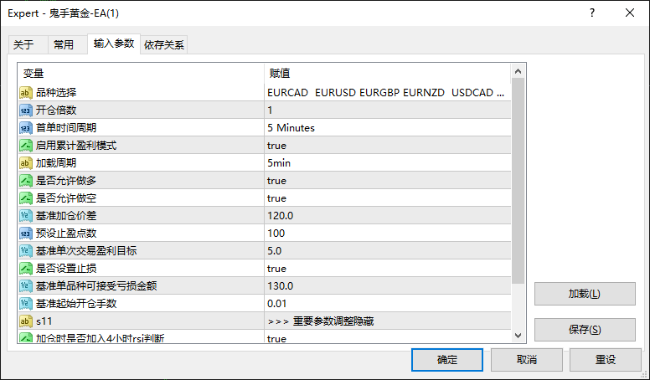The height and width of the screenshot is (380, 650).
Task: Click the string icon beside s11
Action: pyautogui.click(x=26, y=321)
